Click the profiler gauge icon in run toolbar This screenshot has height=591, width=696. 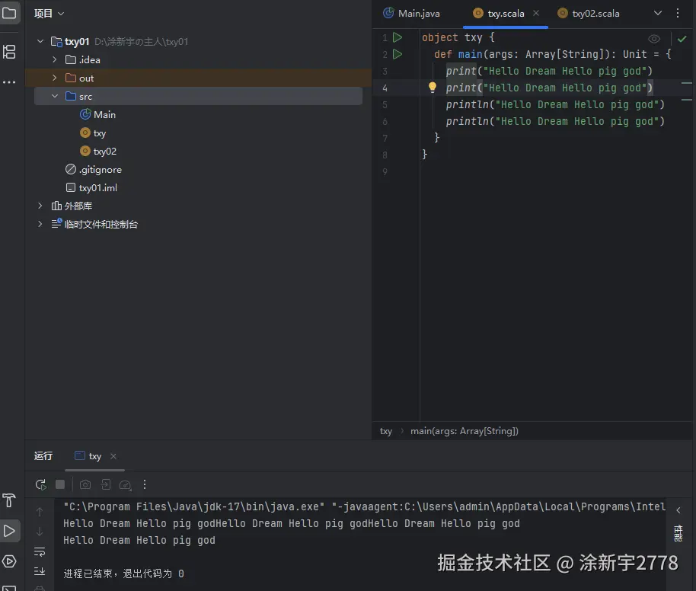(x=125, y=484)
